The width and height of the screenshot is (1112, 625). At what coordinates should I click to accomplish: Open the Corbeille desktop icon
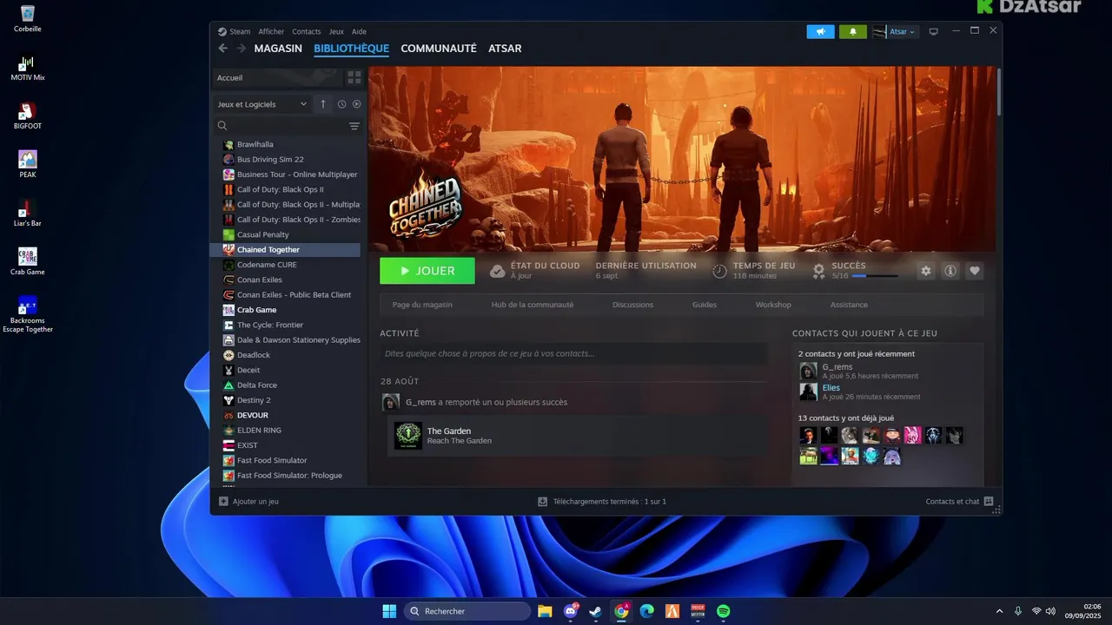(x=28, y=18)
